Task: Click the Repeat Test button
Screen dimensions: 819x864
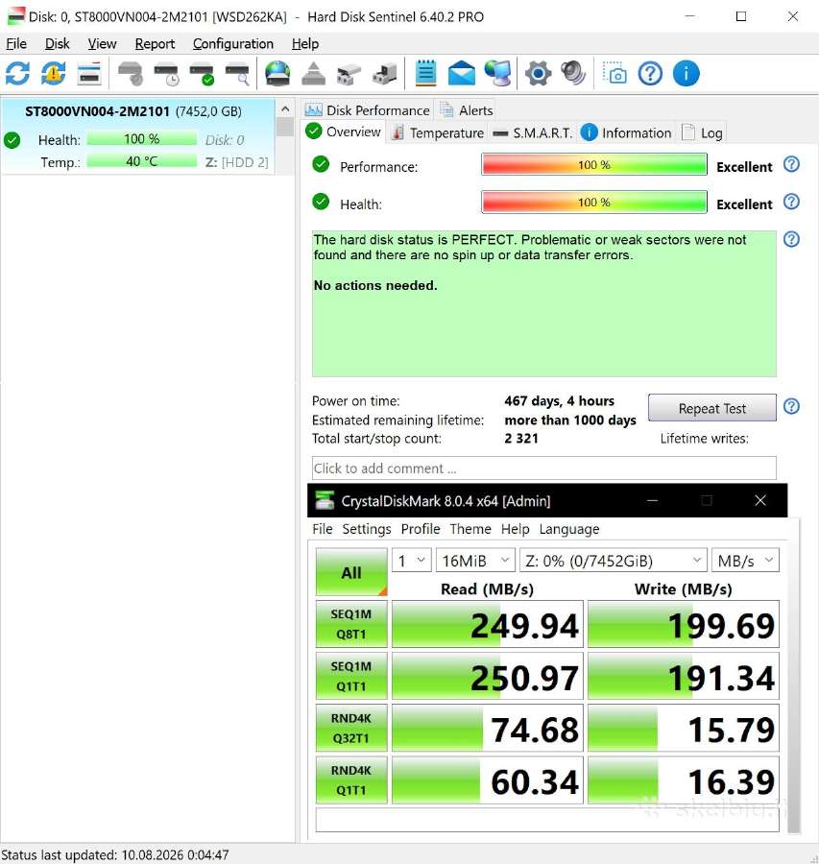Action: coord(712,408)
